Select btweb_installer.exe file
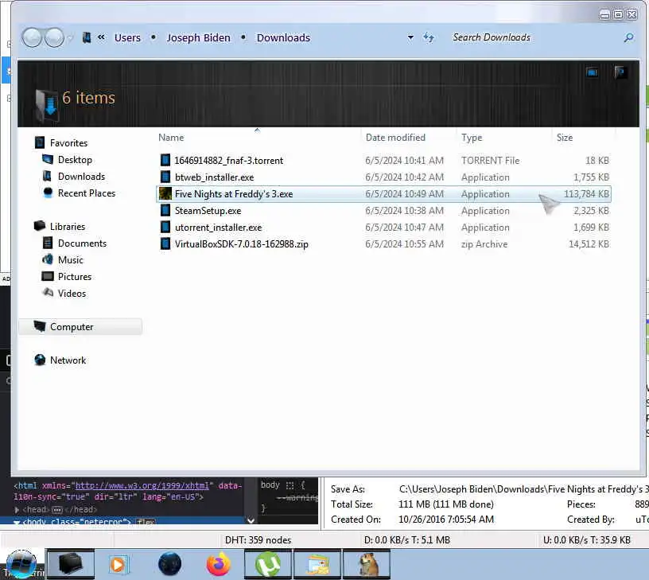This screenshot has height=580, width=649. (383, 177)
